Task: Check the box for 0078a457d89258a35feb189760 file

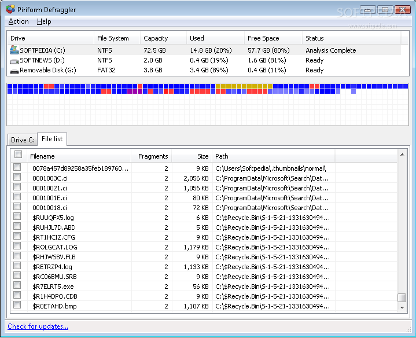Action: point(17,167)
